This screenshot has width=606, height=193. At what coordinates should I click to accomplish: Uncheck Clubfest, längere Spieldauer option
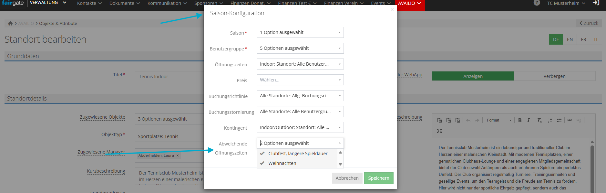click(x=298, y=154)
